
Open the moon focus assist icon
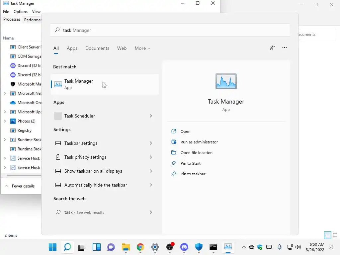(x=331, y=247)
